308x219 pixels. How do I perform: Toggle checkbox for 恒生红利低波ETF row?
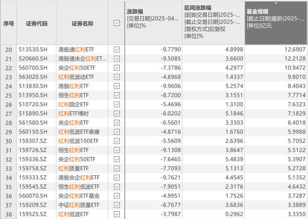(x=117, y=187)
